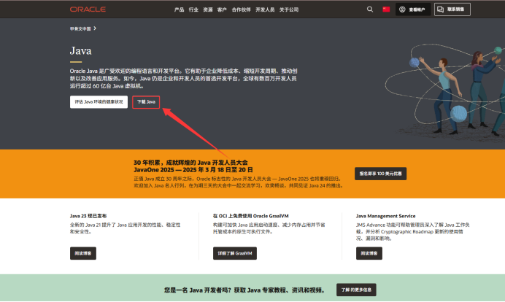The width and height of the screenshot is (505, 302).
Task: Click the 下载 Java button
Action: [x=146, y=101]
